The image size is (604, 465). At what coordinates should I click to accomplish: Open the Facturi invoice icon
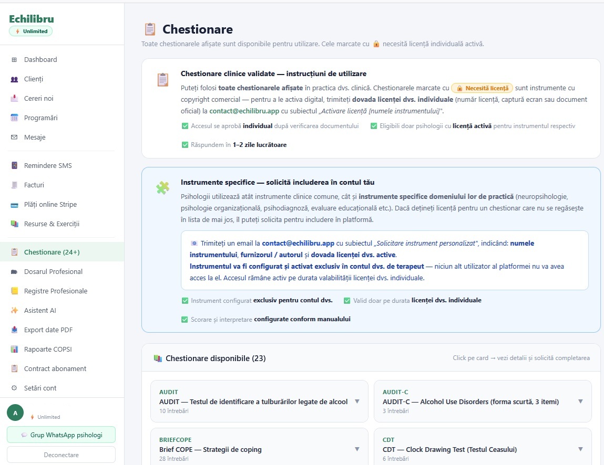15,185
